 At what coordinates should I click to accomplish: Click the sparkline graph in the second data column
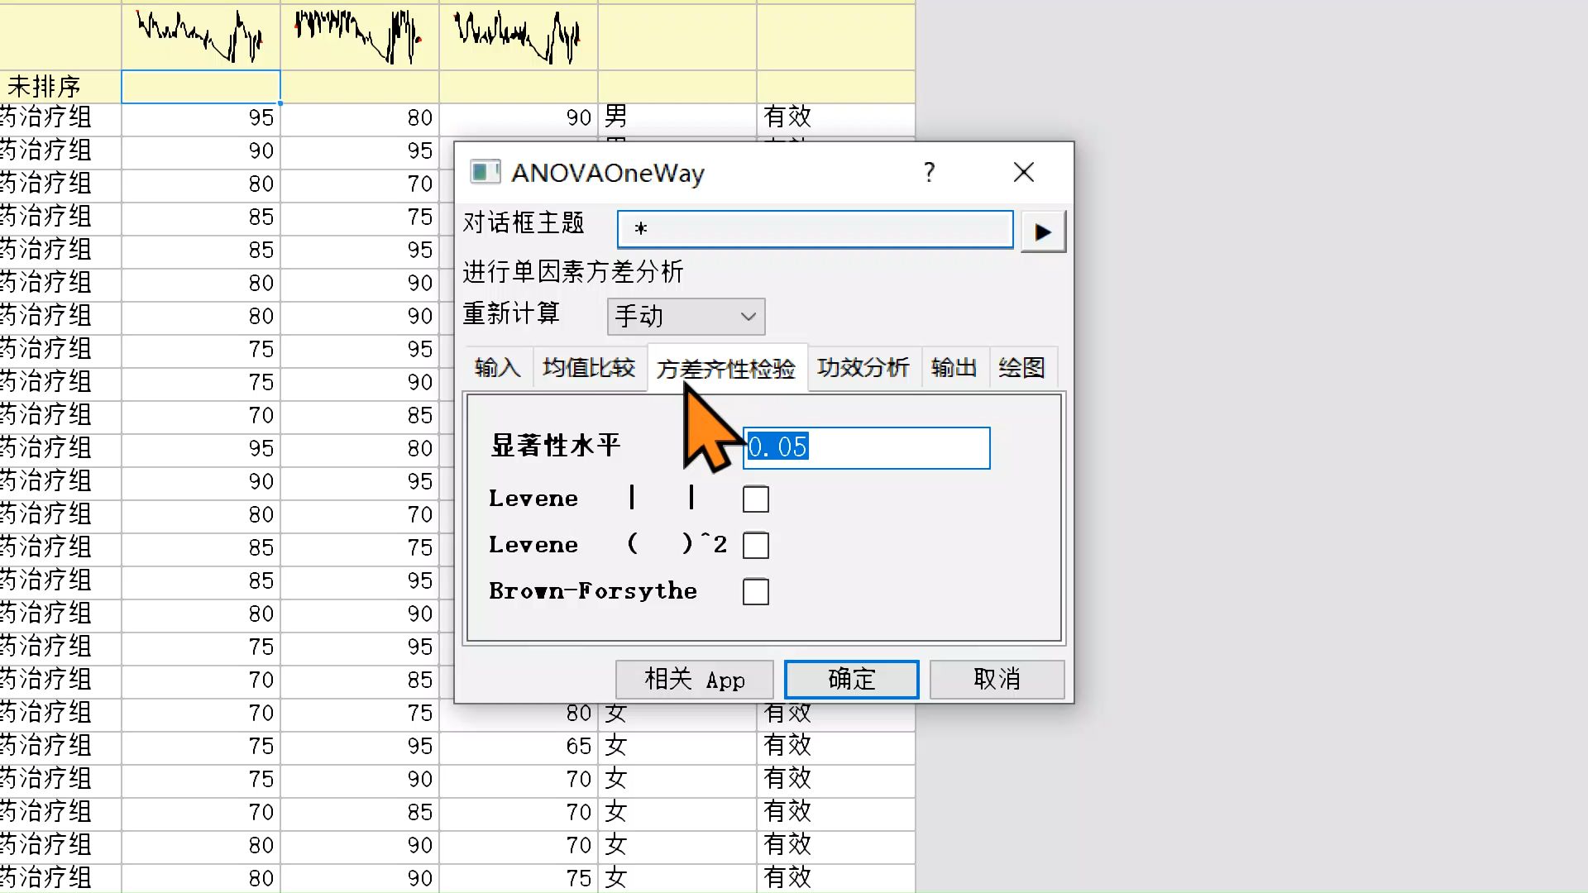click(x=359, y=36)
